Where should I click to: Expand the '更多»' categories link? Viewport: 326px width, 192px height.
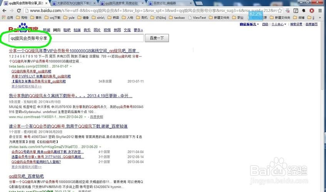click(138, 30)
